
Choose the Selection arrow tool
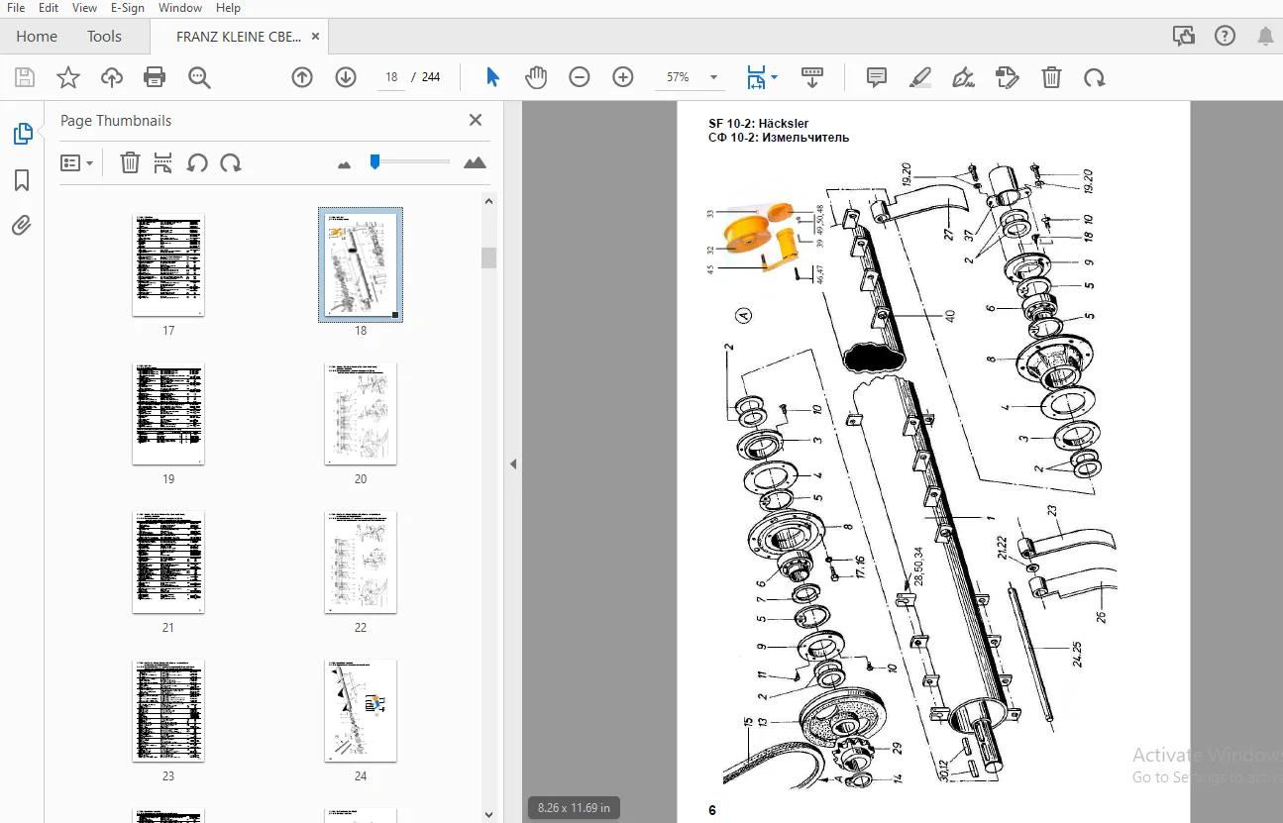[x=492, y=77]
